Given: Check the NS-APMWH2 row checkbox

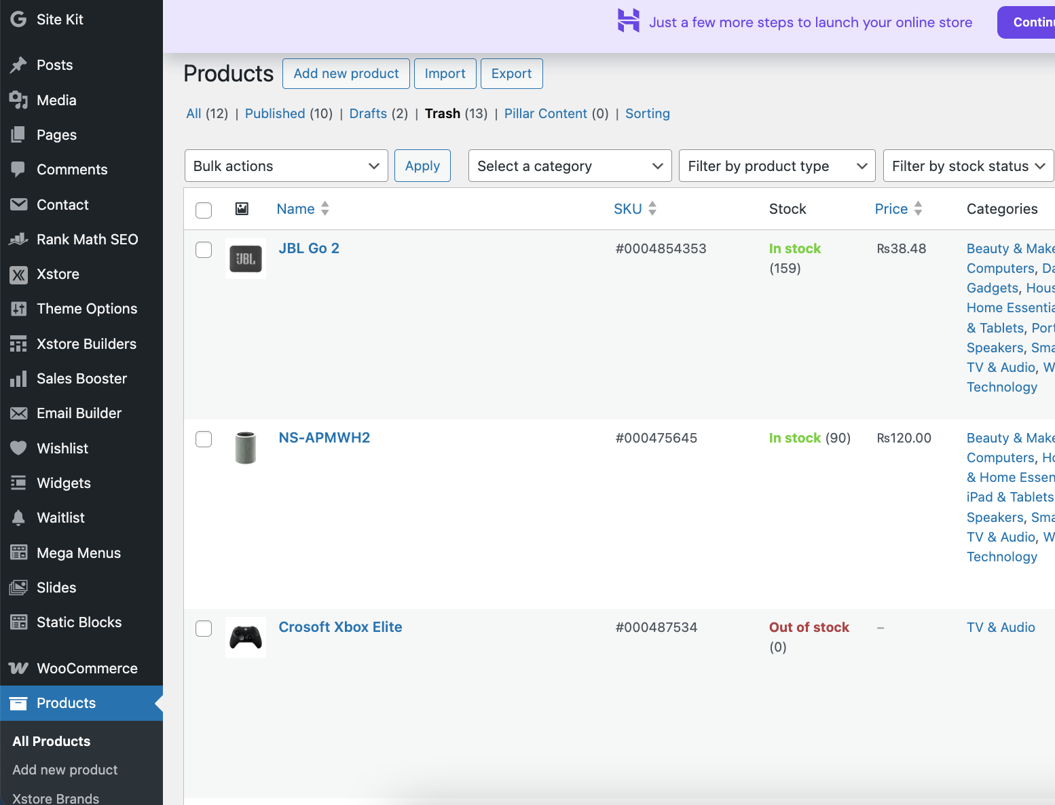Looking at the screenshot, I should (x=204, y=439).
